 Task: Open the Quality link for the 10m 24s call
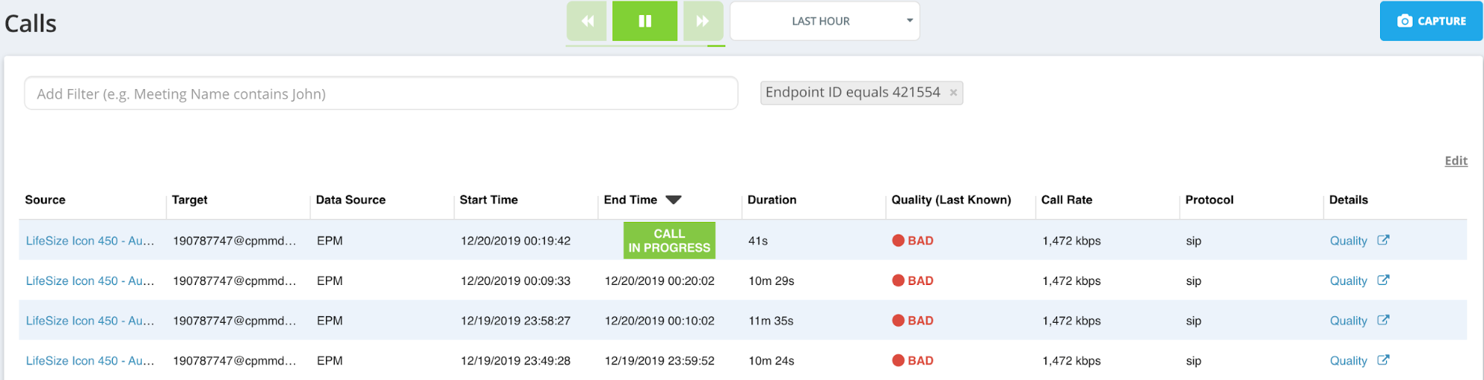[1348, 361]
